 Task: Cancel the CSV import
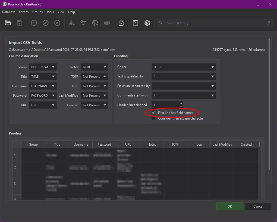[258, 206]
